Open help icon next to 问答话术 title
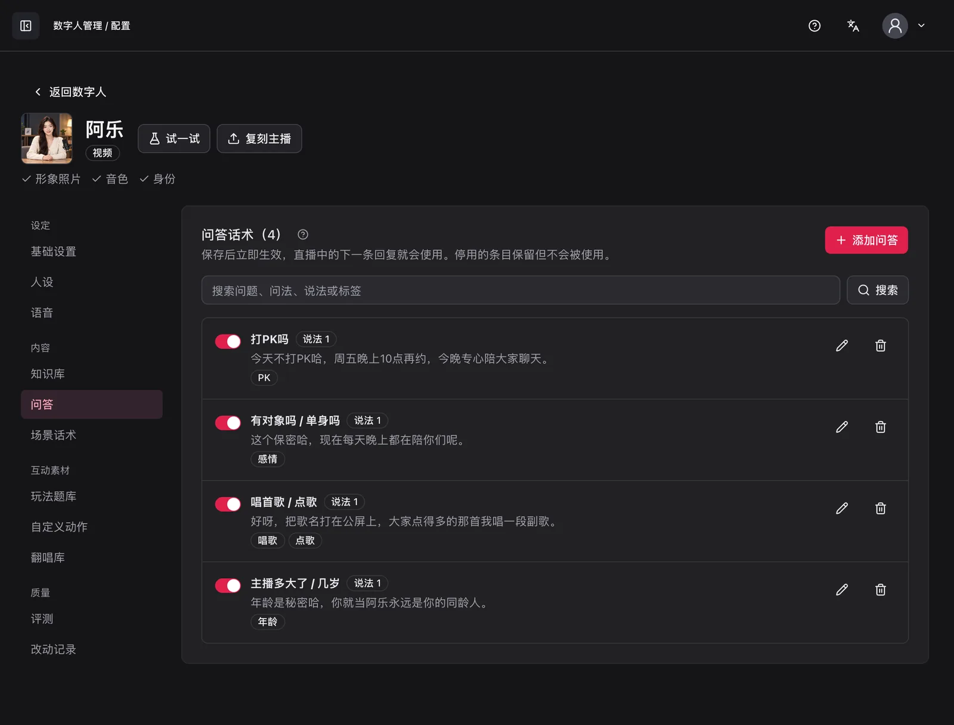The image size is (954, 725). point(303,234)
